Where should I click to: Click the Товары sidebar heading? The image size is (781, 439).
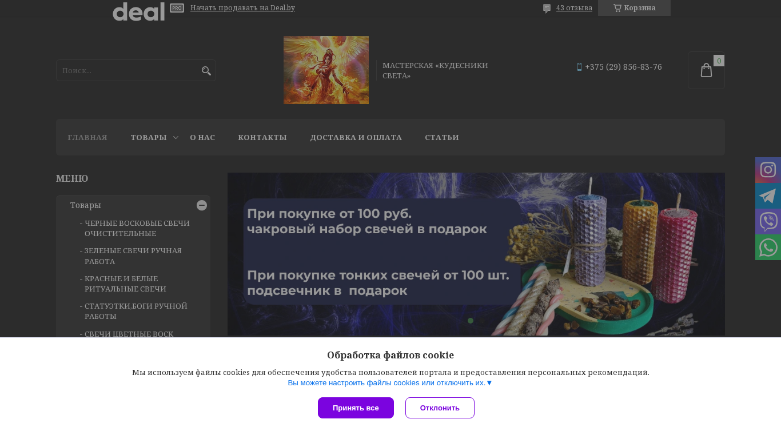click(86, 205)
